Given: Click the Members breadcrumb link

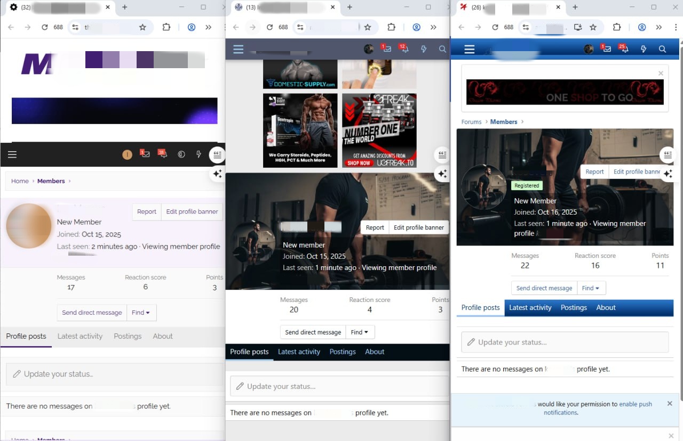Looking at the screenshot, I should point(503,121).
